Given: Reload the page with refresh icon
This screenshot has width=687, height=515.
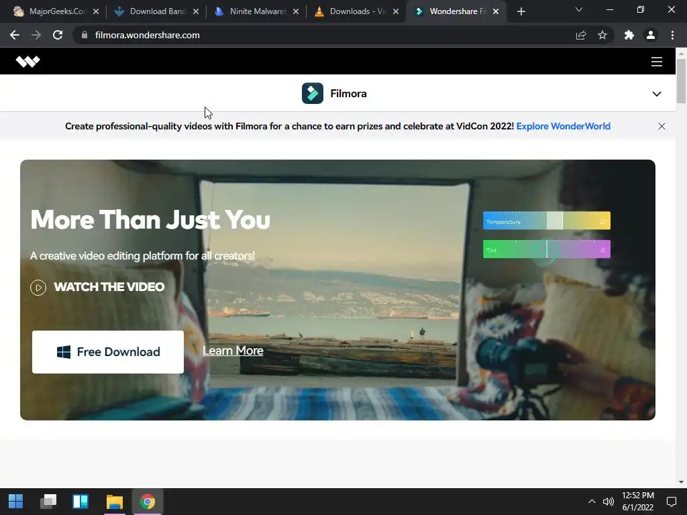Looking at the screenshot, I should [x=58, y=35].
